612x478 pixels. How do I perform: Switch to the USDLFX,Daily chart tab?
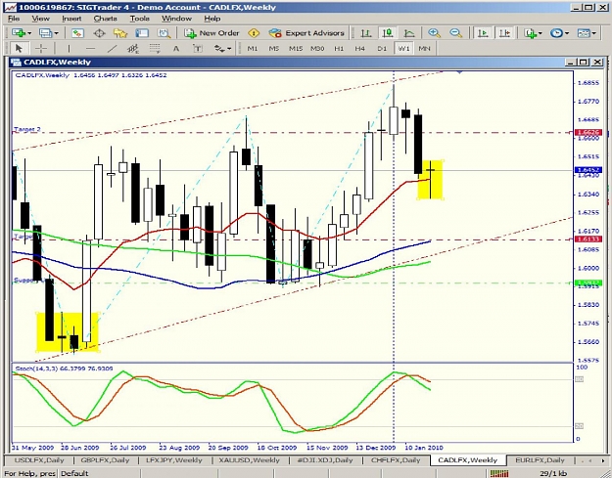pos(39,460)
